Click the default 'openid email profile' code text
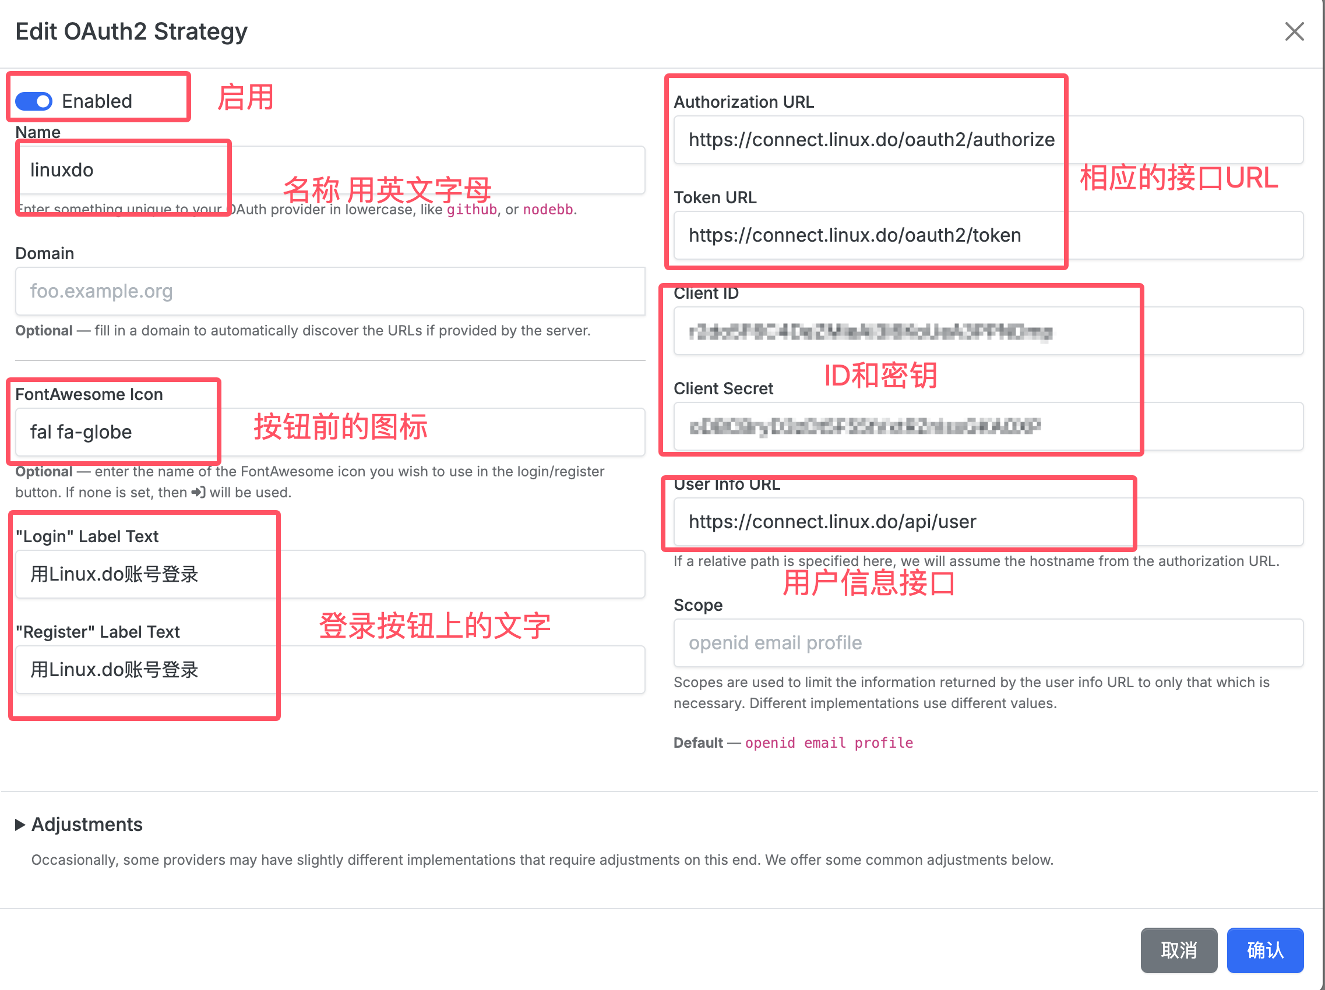 point(829,743)
